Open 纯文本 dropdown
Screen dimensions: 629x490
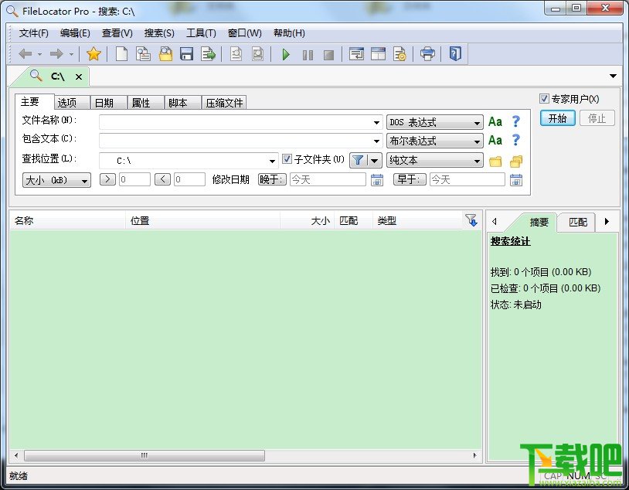coord(434,160)
